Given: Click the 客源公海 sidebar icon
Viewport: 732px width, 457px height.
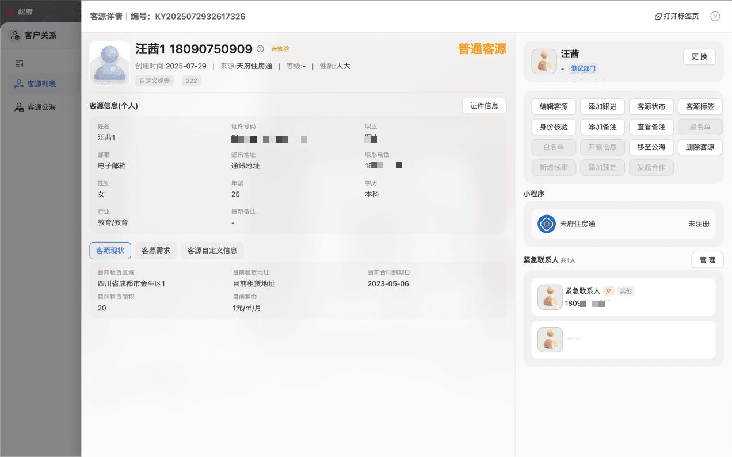Looking at the screenshot, I should (x=19, y=107).
